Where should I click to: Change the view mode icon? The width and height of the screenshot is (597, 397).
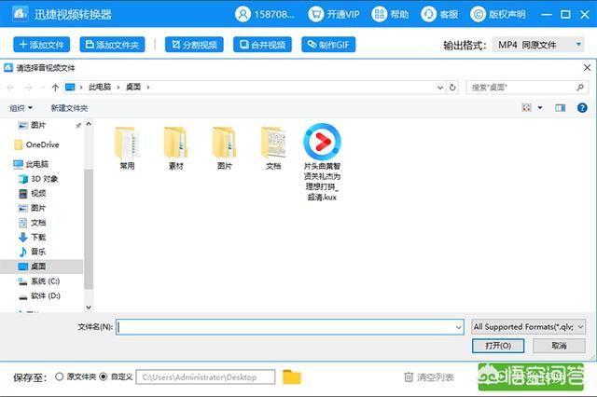coord(526,108)
